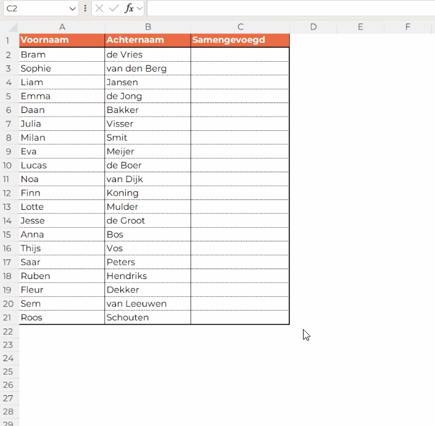Select the cell containing Julia

tap(62, 123)
